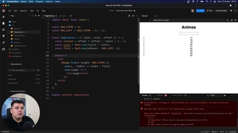Expand the SyntaxError console entry
Screen dimensions: 238x133
coord(145,103)
